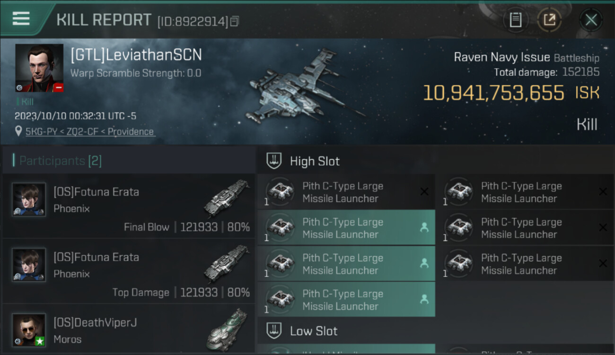This screenshot has width=615, height=355.
Task: Click the Moros ship icon
Action: pos(227,329)
